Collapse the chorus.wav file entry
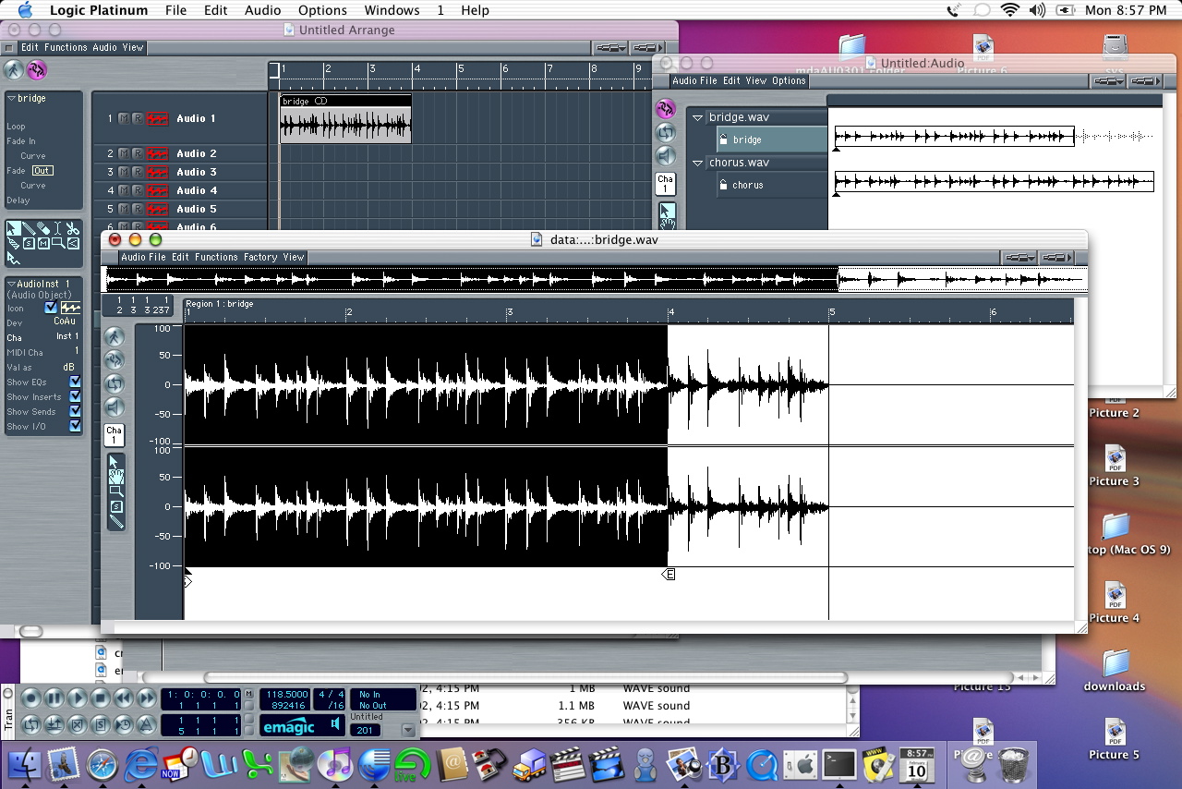 pos(698,164)
